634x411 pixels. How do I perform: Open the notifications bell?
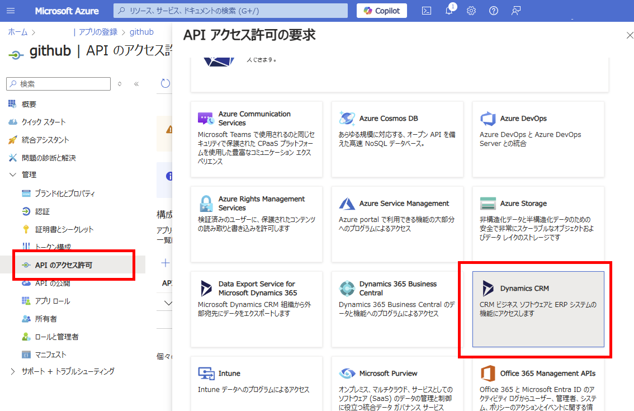tap(448, 10)
